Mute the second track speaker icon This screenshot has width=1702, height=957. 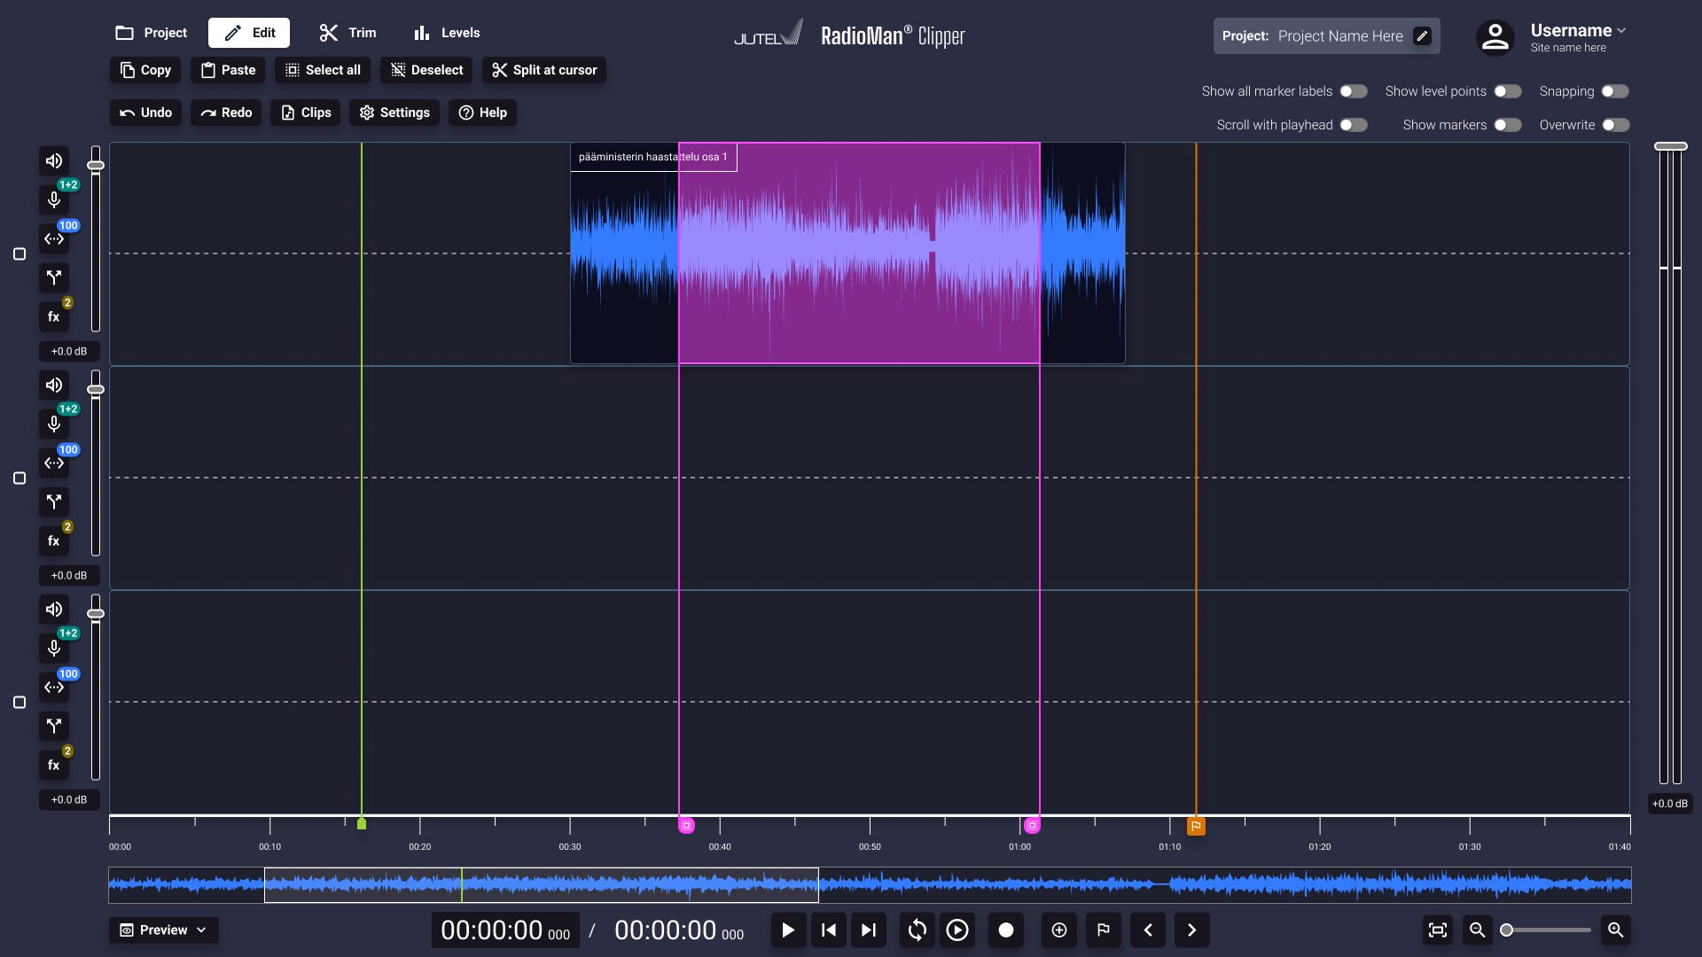54,385
